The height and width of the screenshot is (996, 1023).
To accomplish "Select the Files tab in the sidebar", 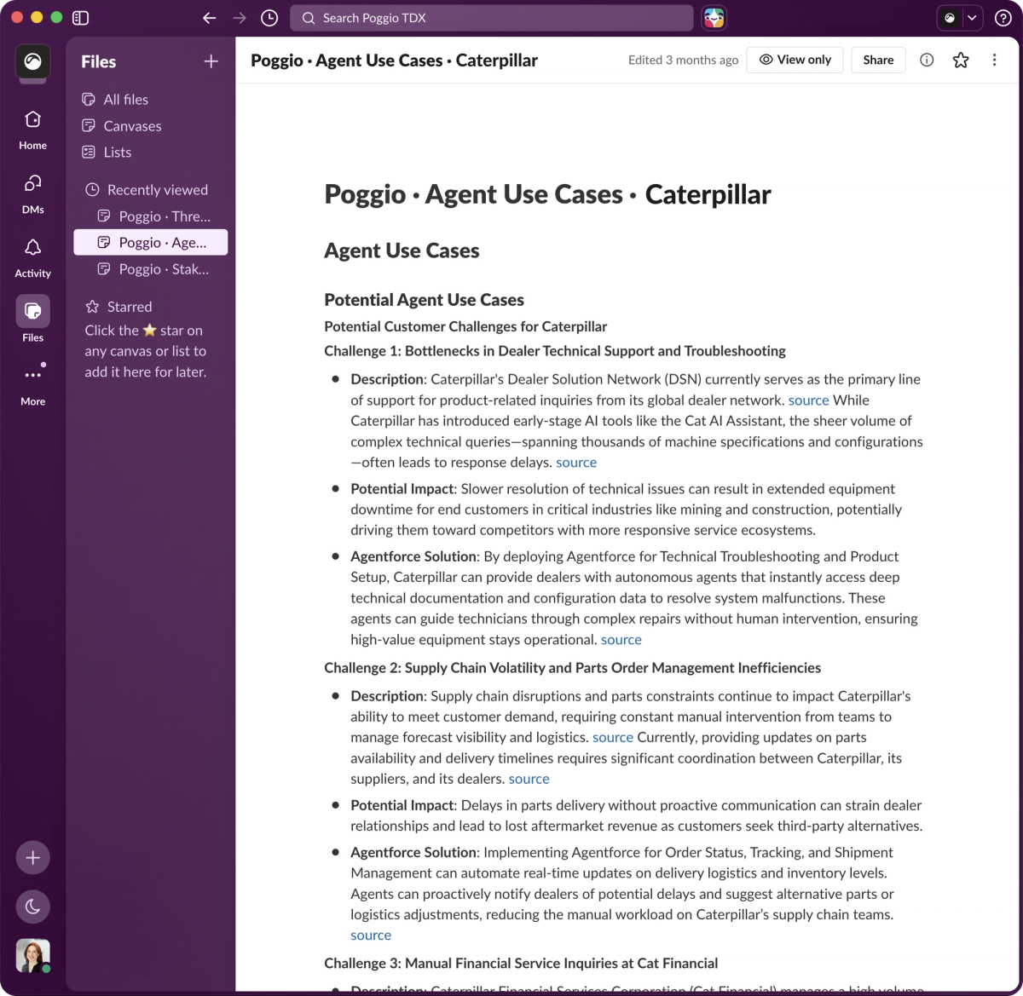I will (x=32, y=320).
